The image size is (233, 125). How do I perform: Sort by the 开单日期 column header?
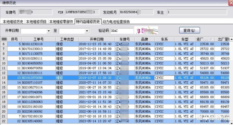97,39
